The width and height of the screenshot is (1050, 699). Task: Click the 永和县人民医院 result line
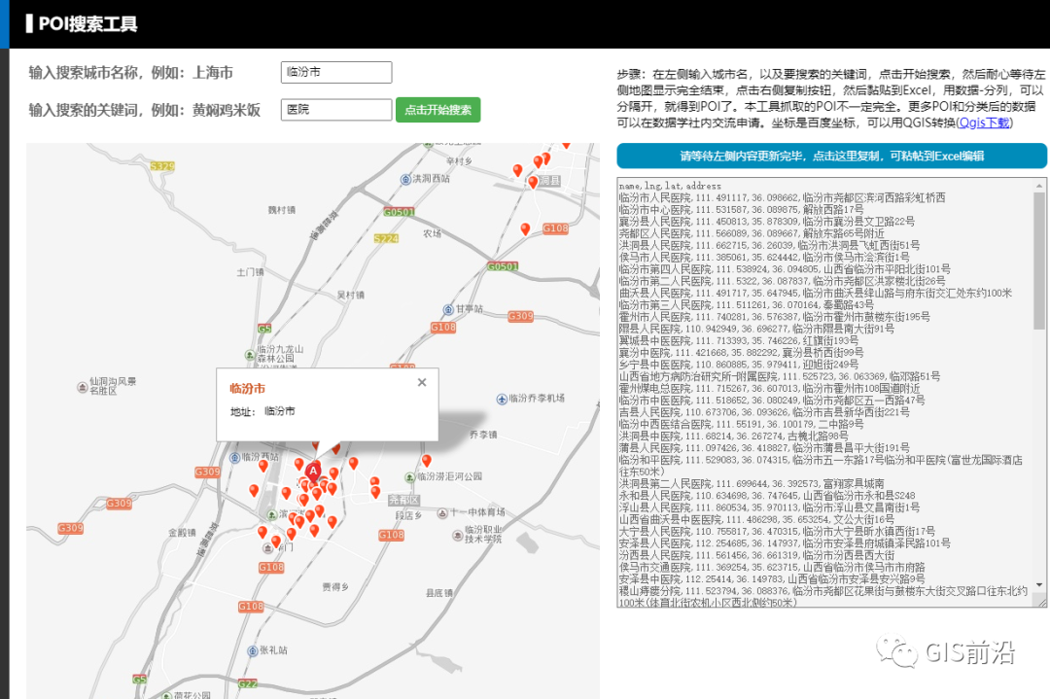767,496
